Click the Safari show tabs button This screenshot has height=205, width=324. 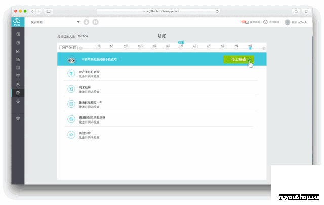coord(306,11)
